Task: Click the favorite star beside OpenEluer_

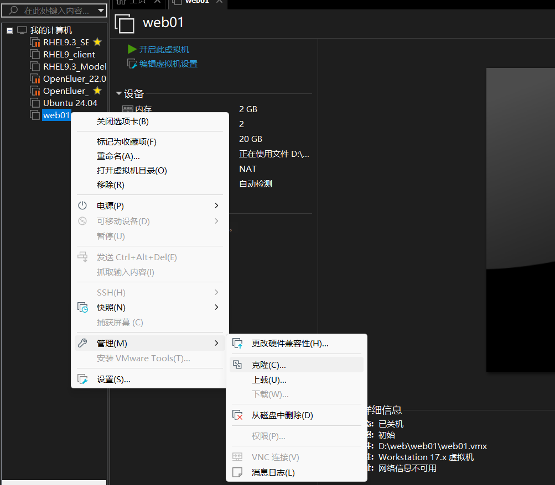Action: coord(97,91)
